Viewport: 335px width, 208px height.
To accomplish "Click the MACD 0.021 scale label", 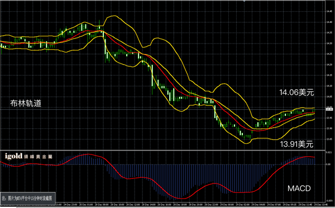I will (328, 152).
